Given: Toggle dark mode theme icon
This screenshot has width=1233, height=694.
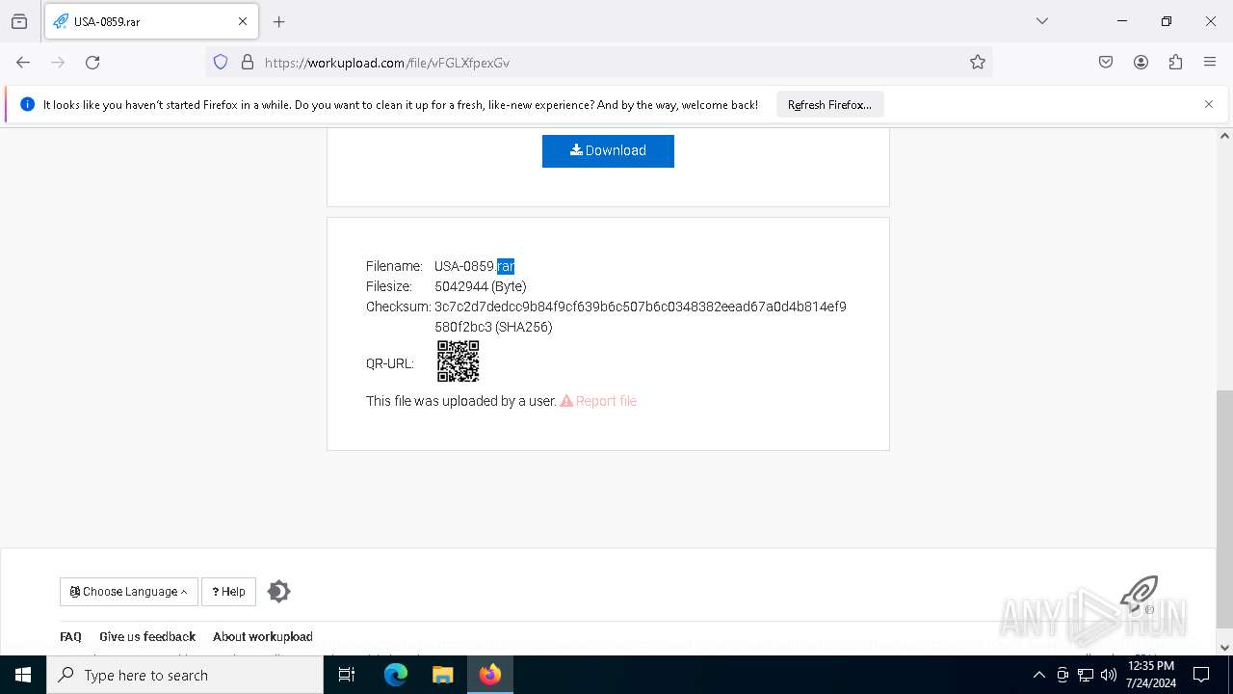Looking at the screenshot, I should (278, 592).
